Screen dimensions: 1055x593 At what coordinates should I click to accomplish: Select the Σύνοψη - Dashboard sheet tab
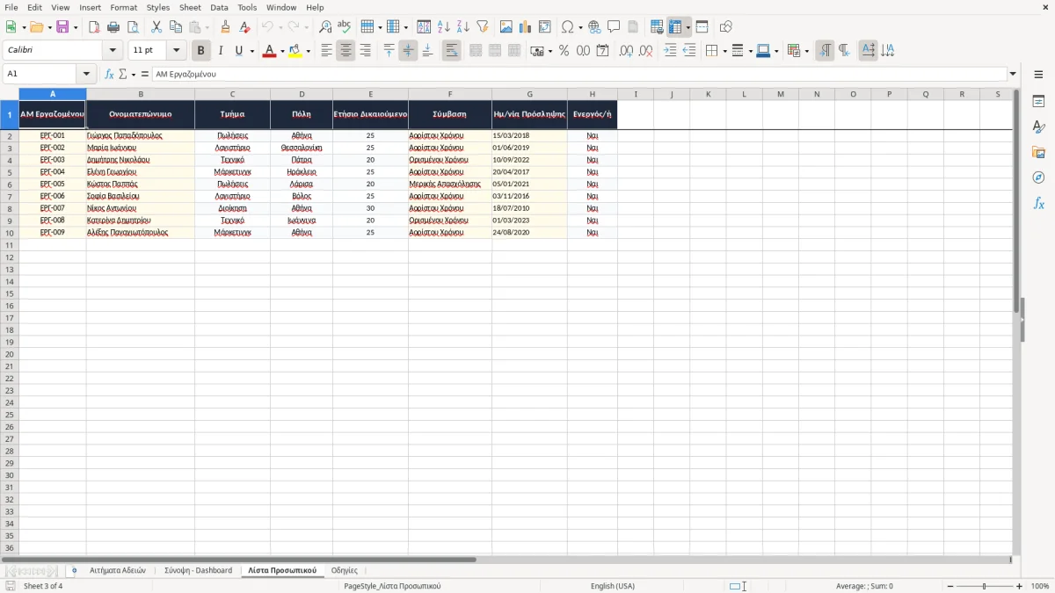click(198, 571)
